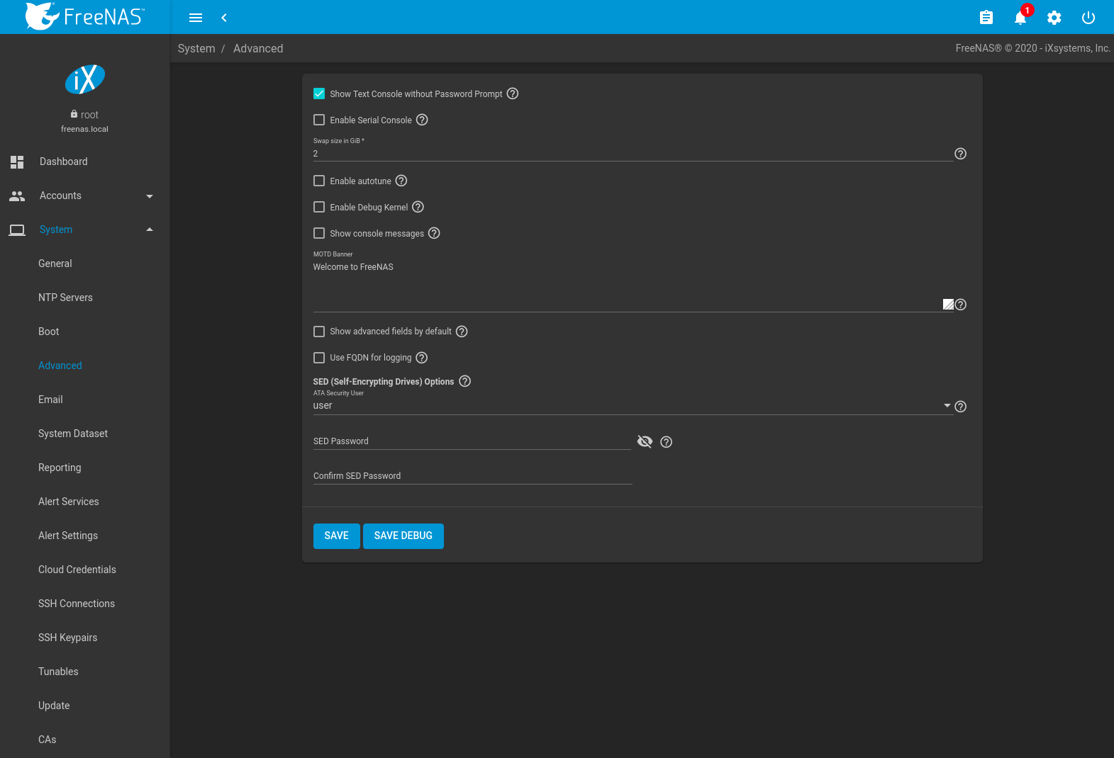
Task: Open the task manager clipboard icon
Action: [x=986, y=18]
